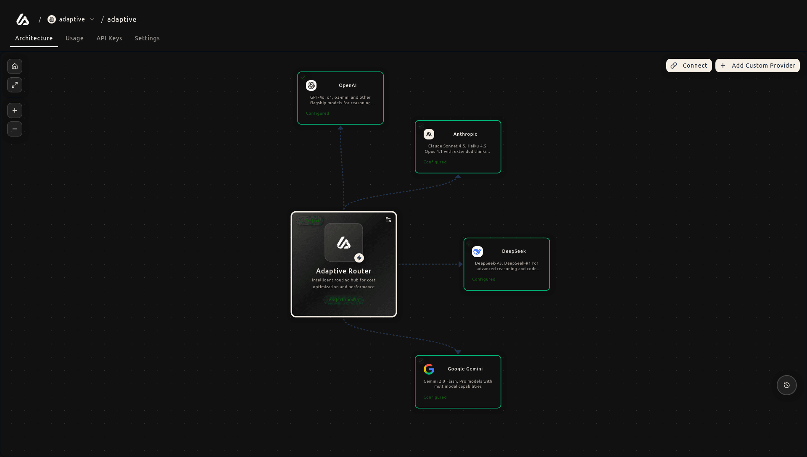Screen dimensions: 807x457
Task: Select the Anthropic logo icon
Action: coord(429,134)
